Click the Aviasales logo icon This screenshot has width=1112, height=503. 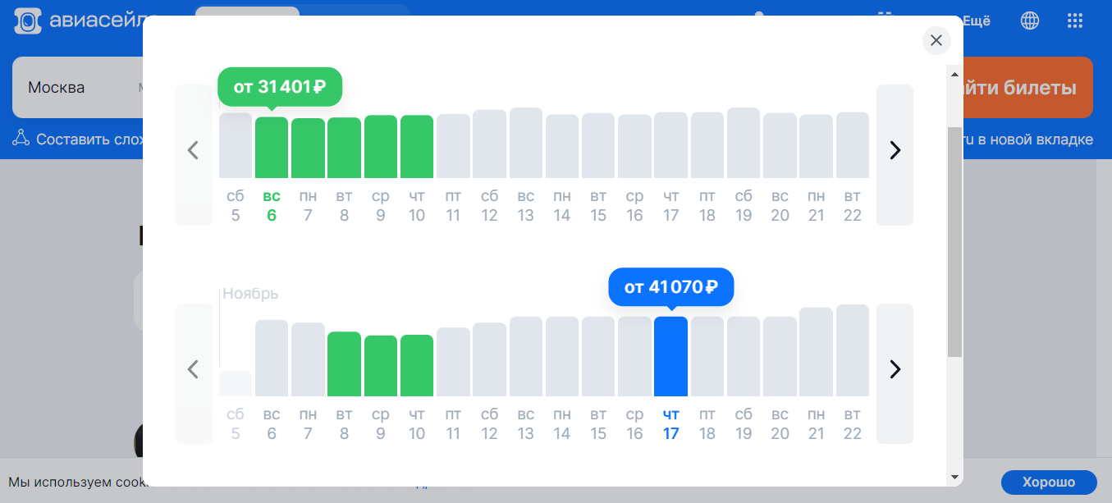click(27, 21)
